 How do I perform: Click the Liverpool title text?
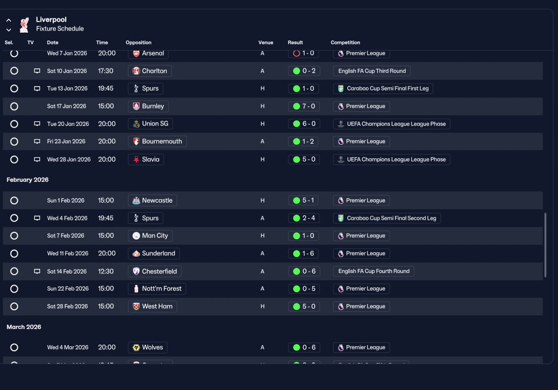tap(51, 20)
